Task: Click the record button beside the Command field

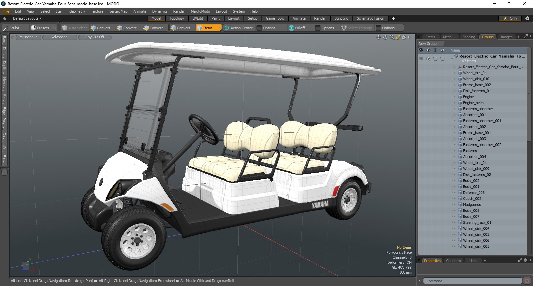Action: [x=527, y=281]
